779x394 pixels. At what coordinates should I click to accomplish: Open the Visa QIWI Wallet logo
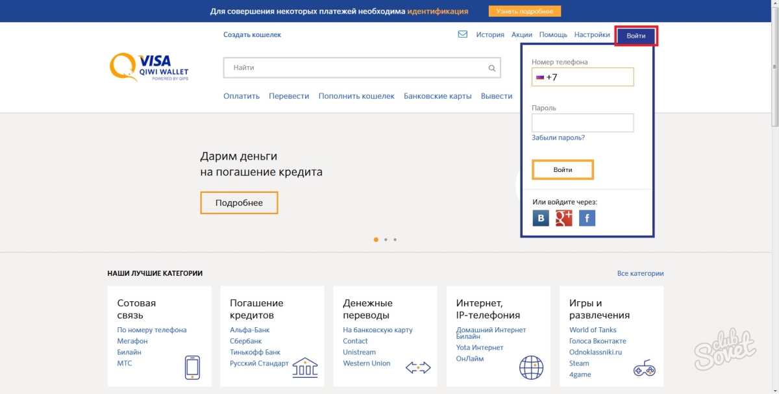click(149, 68)
